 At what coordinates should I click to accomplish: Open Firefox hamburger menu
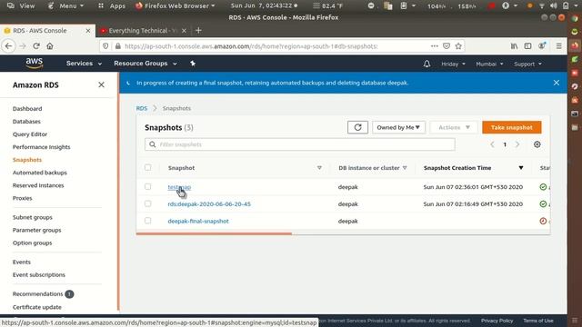(558, 46)
